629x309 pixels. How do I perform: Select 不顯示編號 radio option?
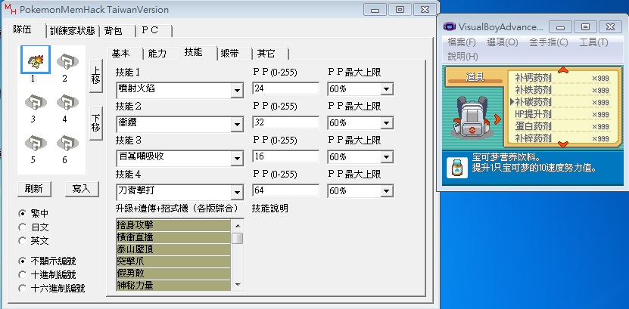(23, 261)
